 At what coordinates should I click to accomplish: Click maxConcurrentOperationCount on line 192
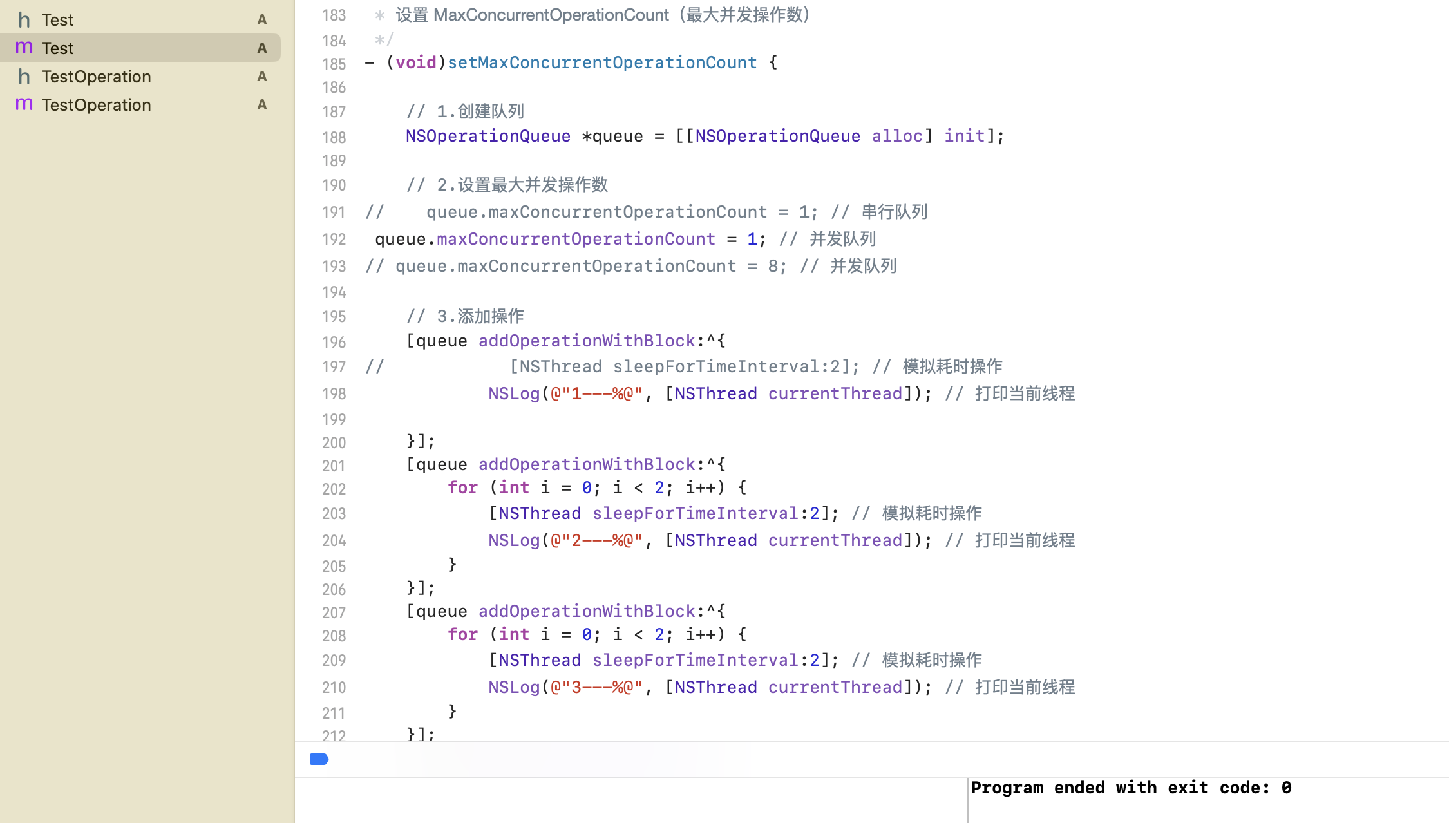pyautogui.click(x=576, y=239)
